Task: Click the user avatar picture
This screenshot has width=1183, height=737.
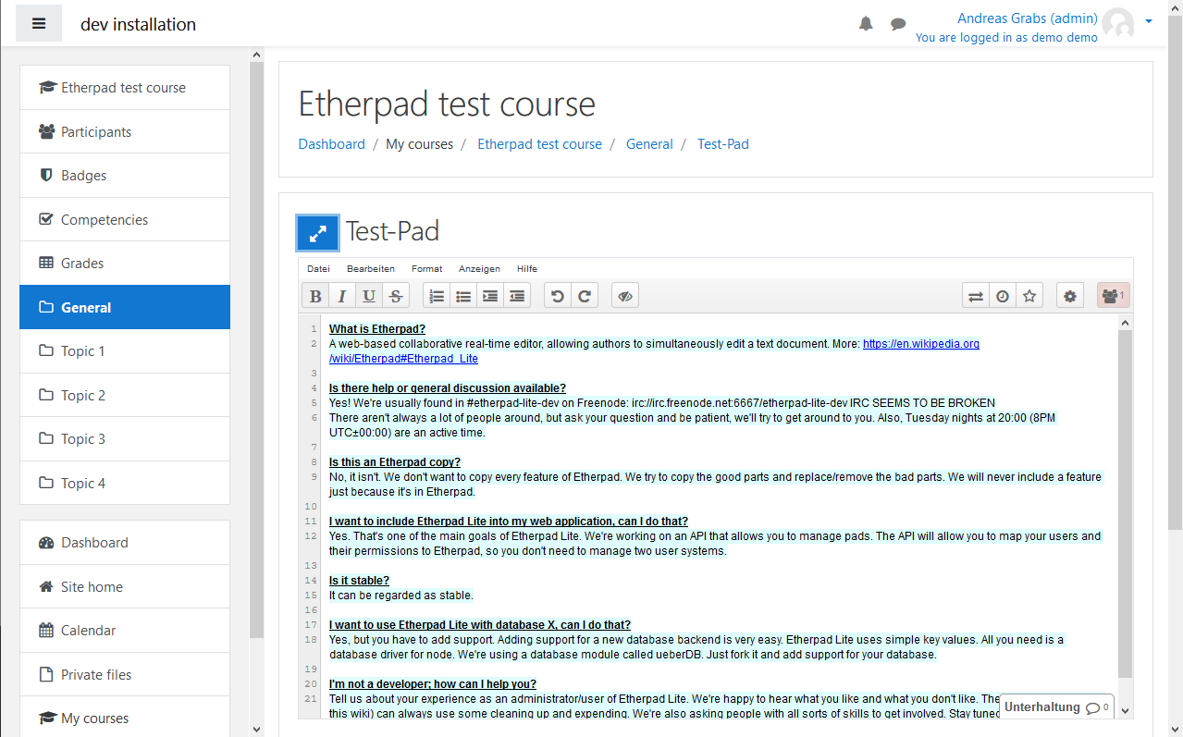Action: [1118, 24]
